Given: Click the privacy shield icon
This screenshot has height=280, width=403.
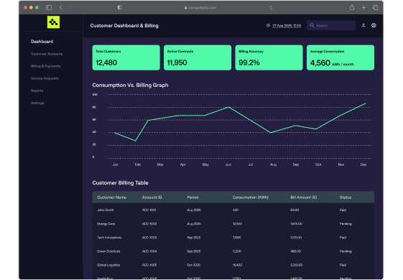Looking at the screenshot, I should point(119,7).
